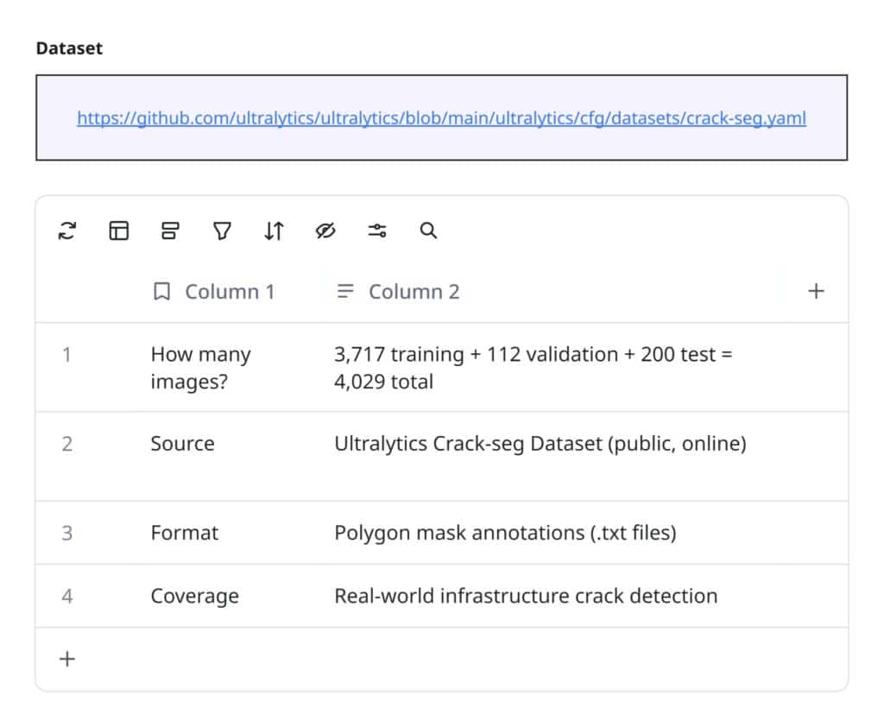
Task: Add a new row with bottom plus
Action: [67, 660]
